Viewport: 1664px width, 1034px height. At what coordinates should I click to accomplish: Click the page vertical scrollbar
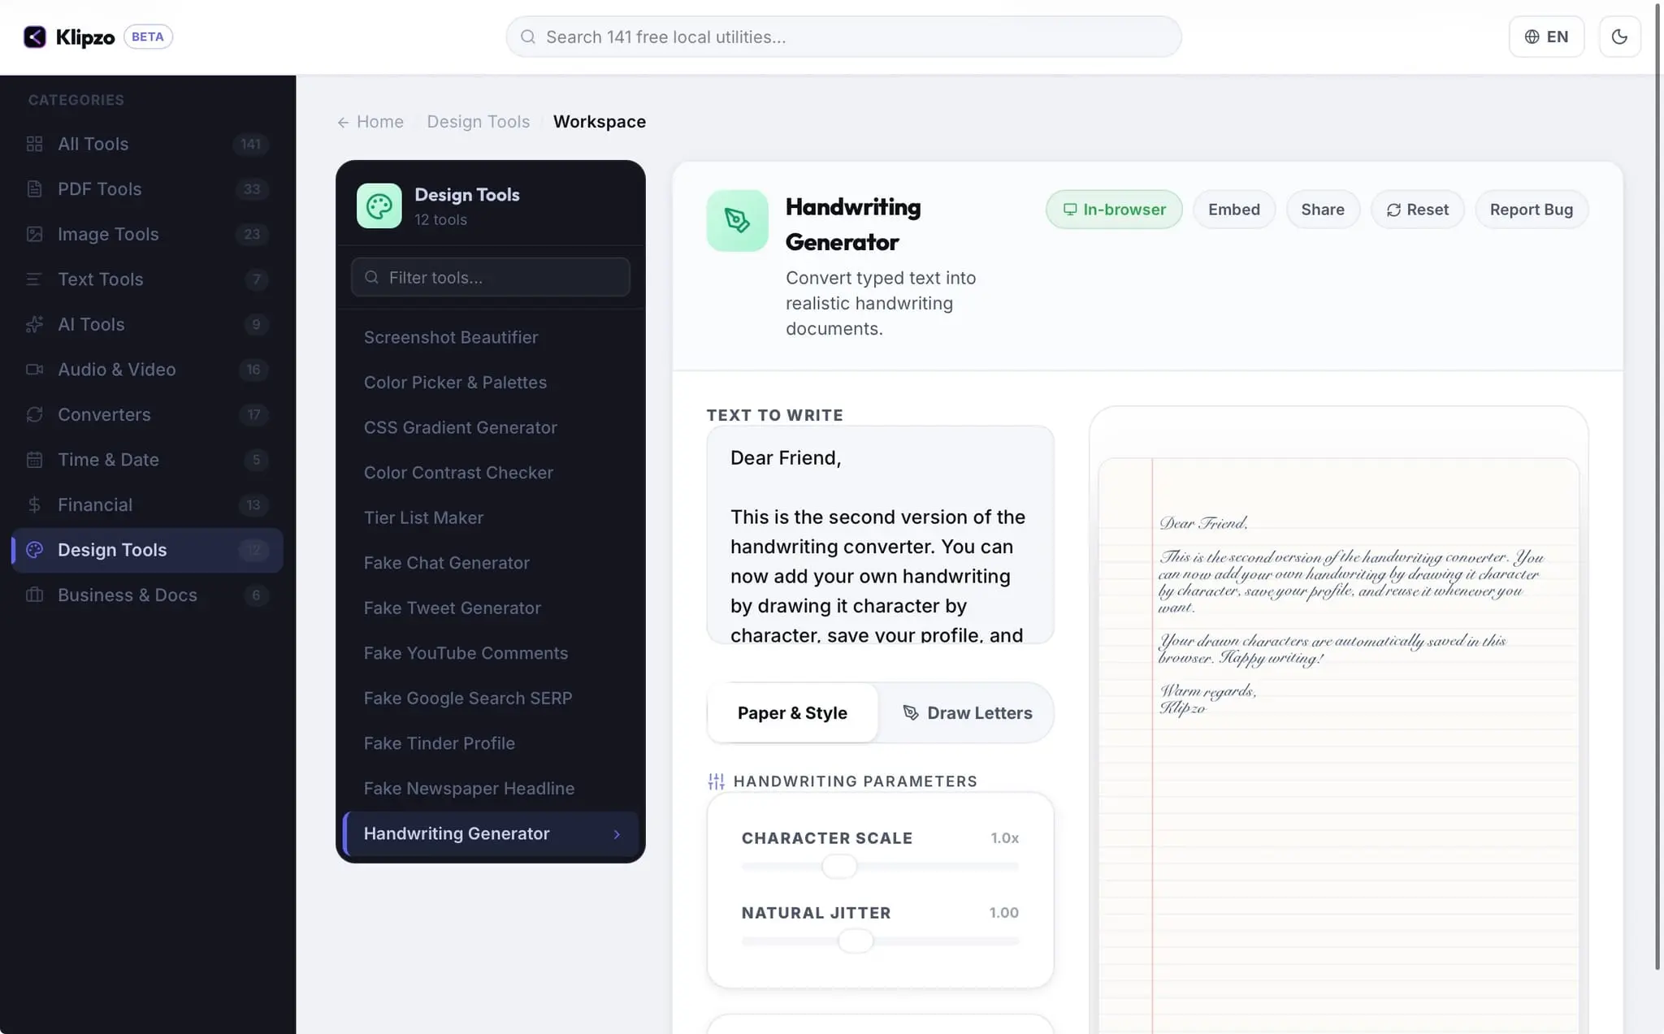(1658, 487)
